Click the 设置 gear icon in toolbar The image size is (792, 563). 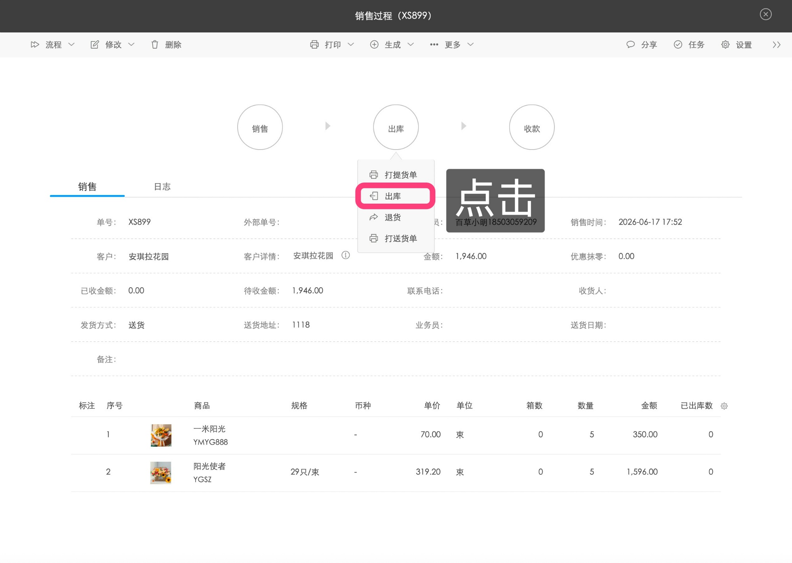click(725, 45)
